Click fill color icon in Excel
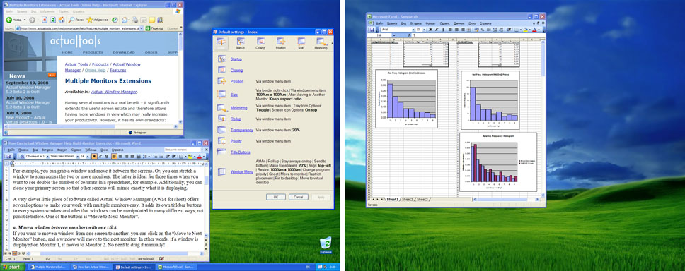This screenshot has width=685, height=271. pyautogui.click(x=526, y=30)
